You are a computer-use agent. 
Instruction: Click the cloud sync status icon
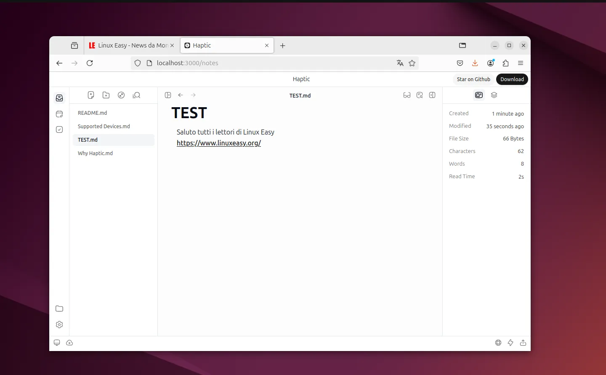(69, 343)
